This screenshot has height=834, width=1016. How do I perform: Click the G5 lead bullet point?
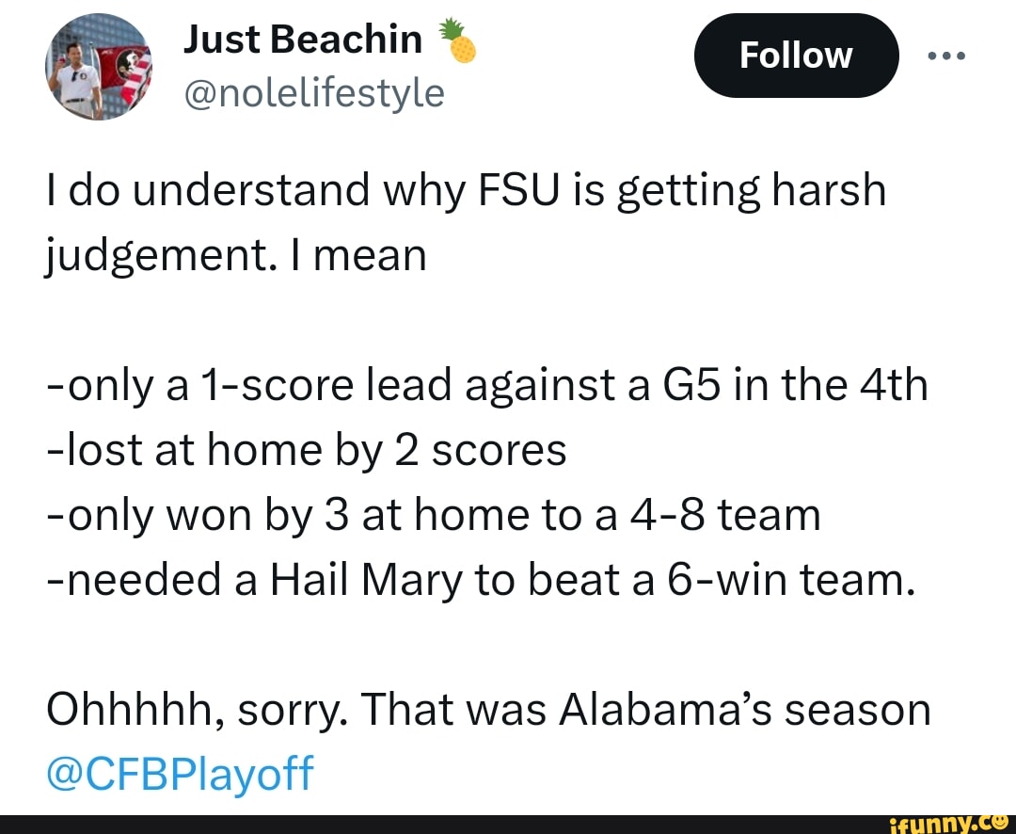click(x=487, y=384)
